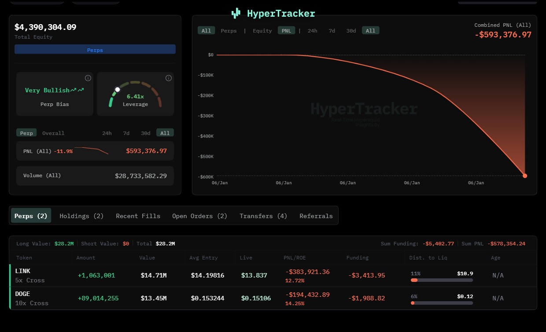Click the blue Perps equity bar
This screenshot has width=546, height=332.
pyautogui.click(x=95, y=50)
